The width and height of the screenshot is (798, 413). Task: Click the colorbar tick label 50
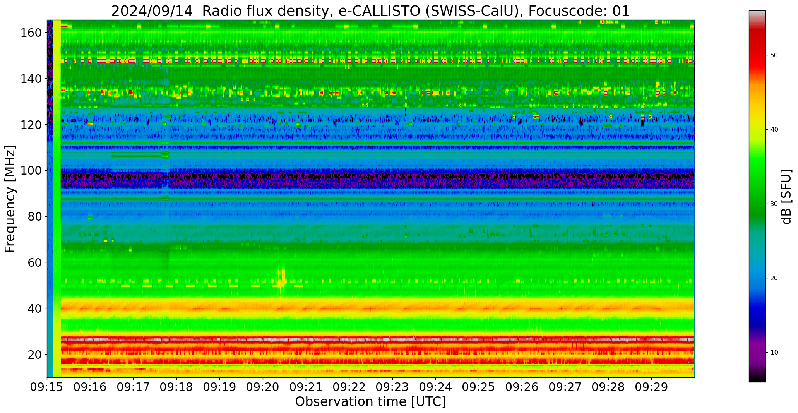(774, 55)
